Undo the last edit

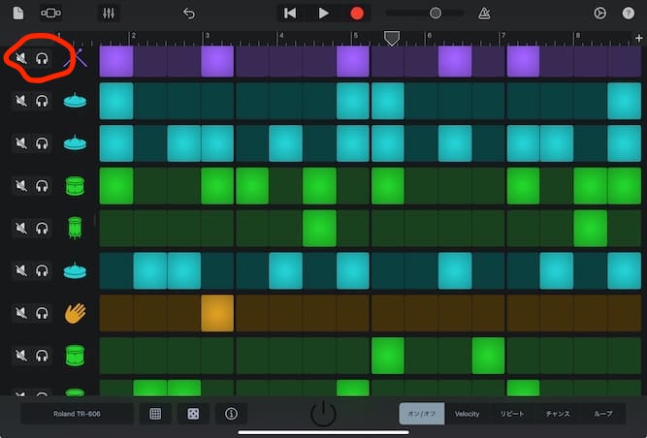pos(188,14)
